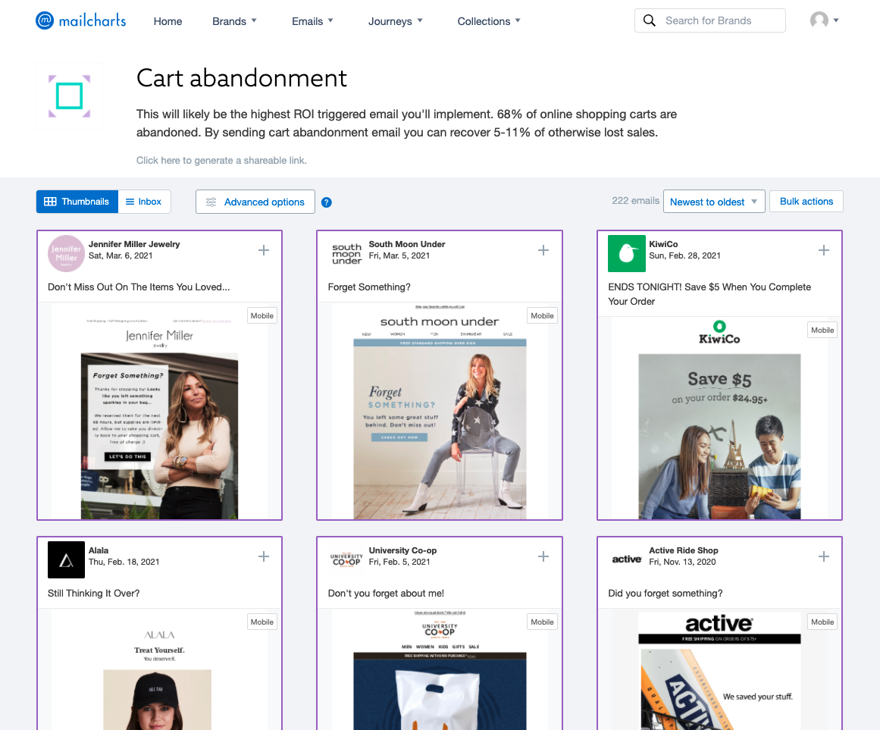The width and height of the screenshot is (880, 730).
Task: Toggle Mobile view on South Moon Under email
Action: pos(542,316)
